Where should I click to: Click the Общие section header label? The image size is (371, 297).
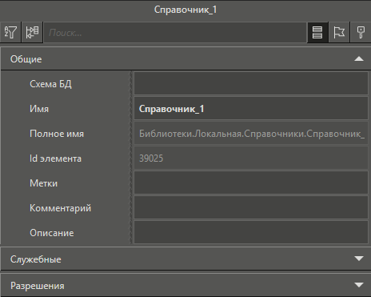coord(26,59)
